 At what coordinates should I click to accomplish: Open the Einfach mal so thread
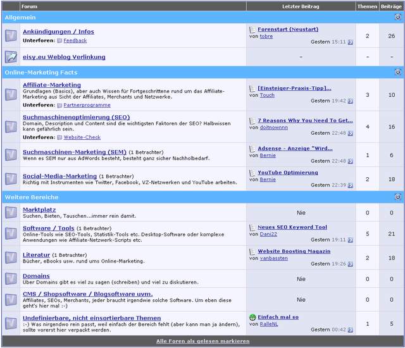click(x=278, y=317)
